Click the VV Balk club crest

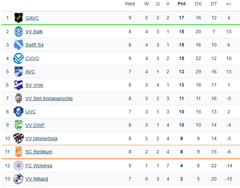[x=18, y=32]
